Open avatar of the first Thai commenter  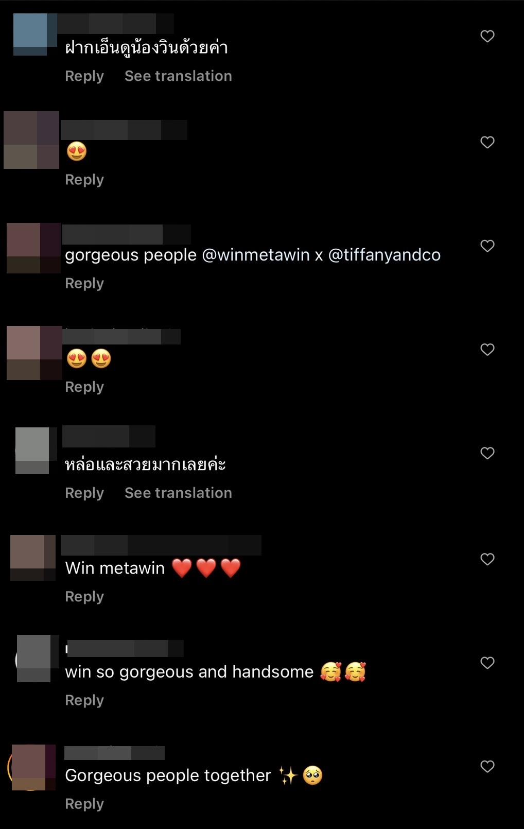(x=34, y=34)
